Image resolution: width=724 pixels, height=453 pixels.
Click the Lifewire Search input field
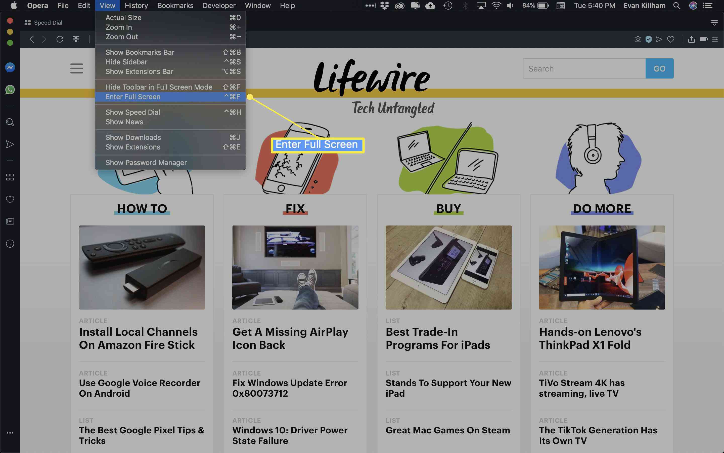(584, 69)
